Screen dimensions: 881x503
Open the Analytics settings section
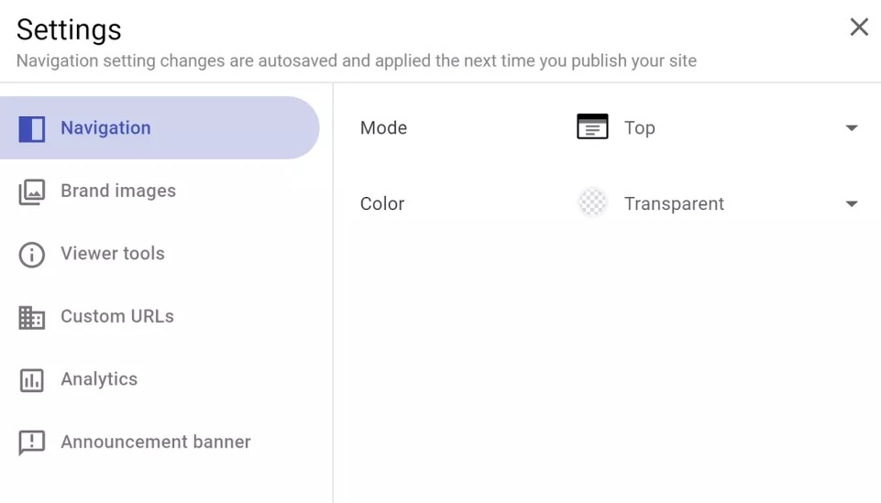(x=99, y=379)
